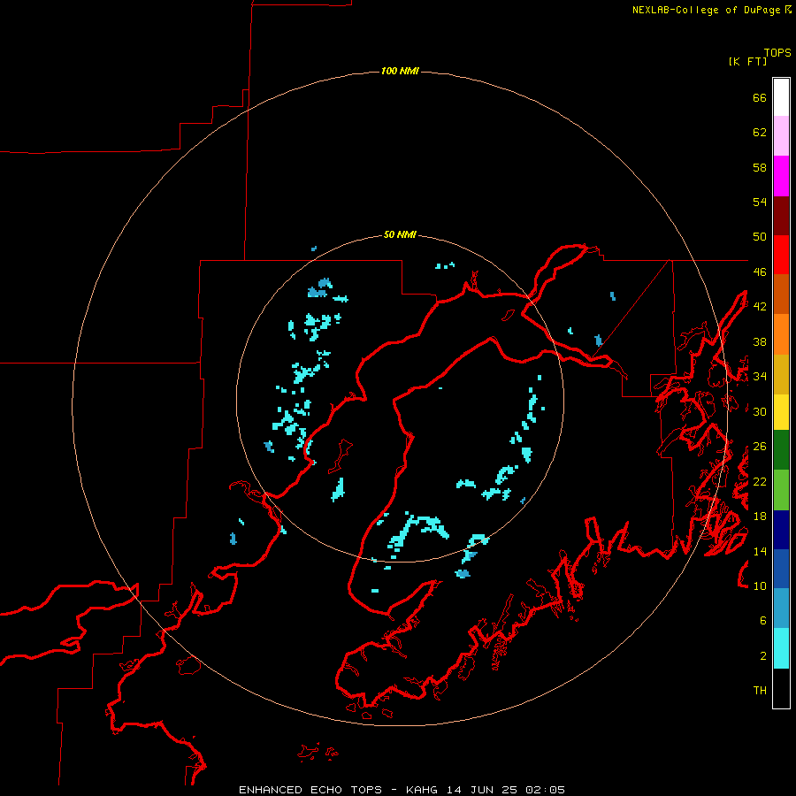
Task: Select the yellow 34 kft swatch
Action: tap(781, 412)
